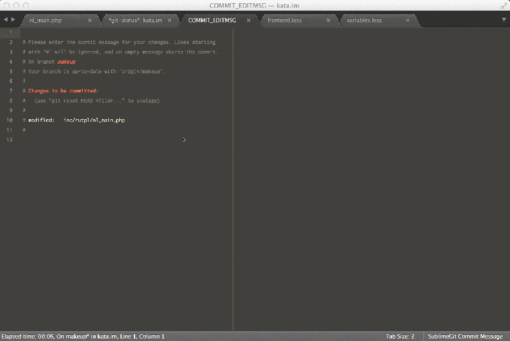Close the variables.less tab
The image size is (510, 341).
click(x=407, y=20)
